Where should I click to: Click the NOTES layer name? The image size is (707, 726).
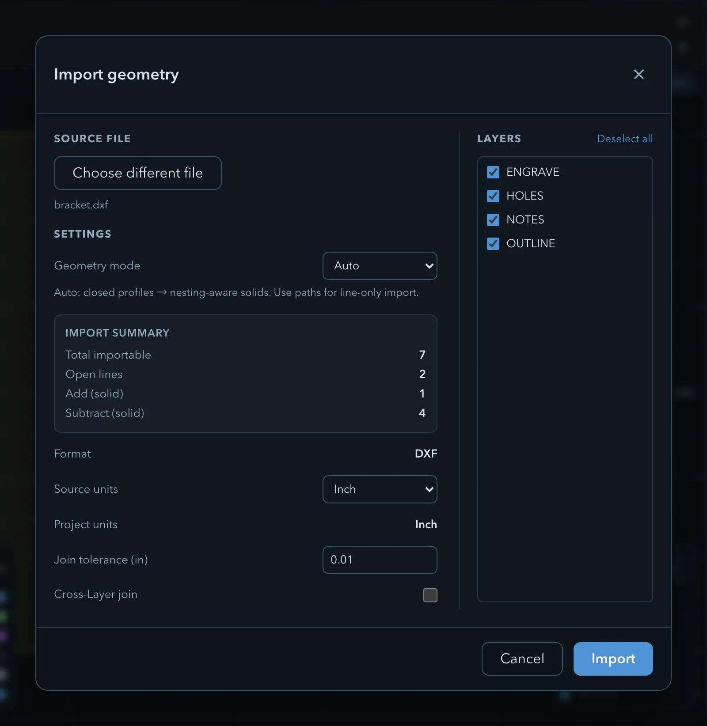tap(525, 219)
